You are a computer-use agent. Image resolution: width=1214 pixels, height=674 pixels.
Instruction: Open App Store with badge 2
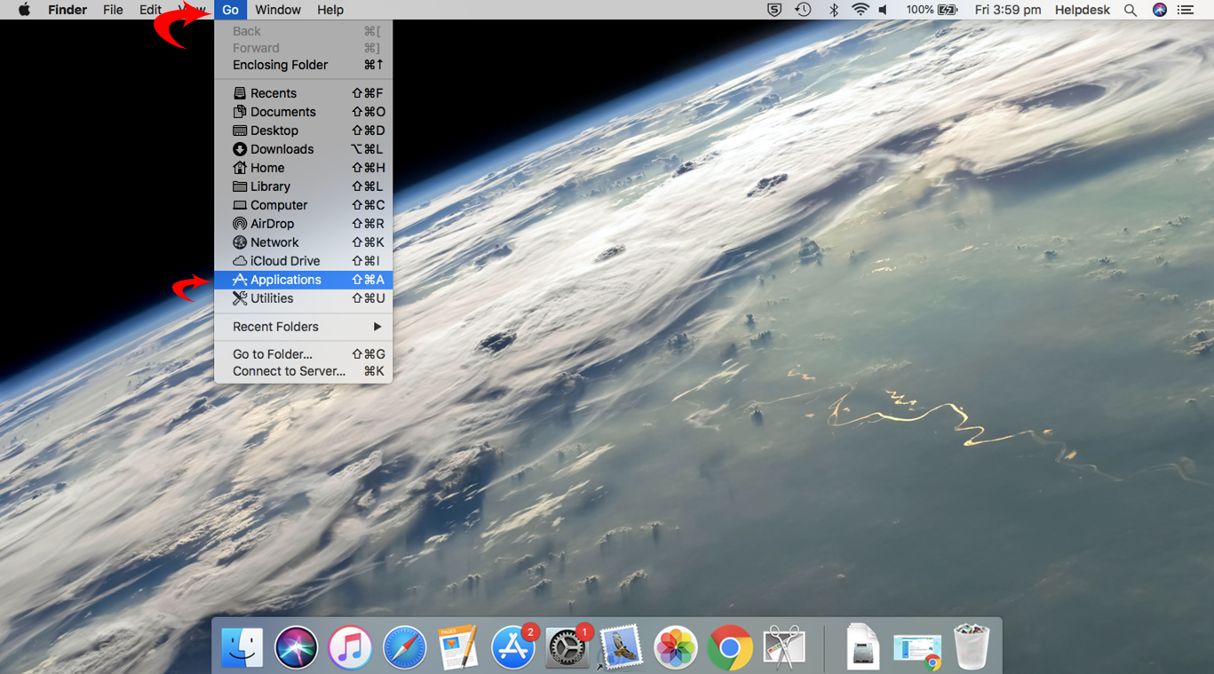513,646
